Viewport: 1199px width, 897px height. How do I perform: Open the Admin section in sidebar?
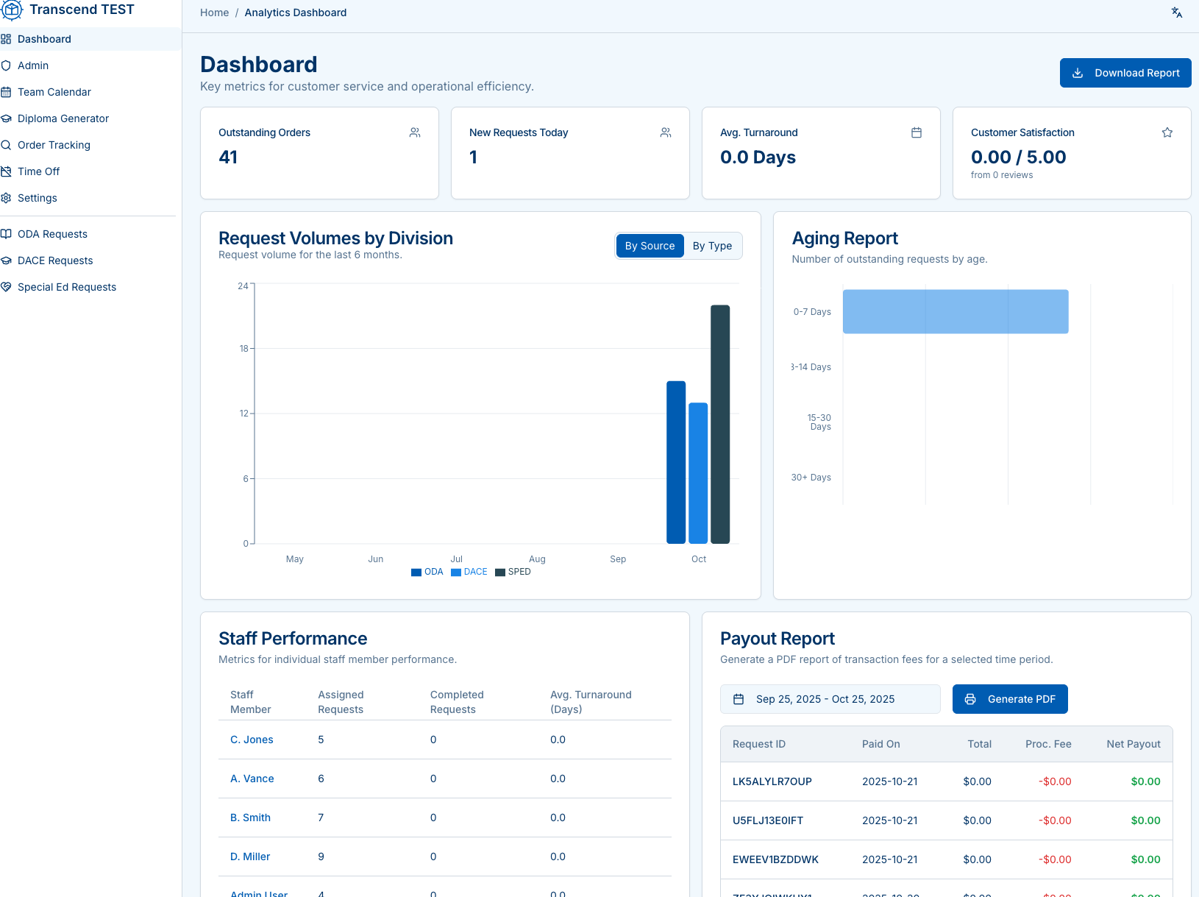(33, 65)
